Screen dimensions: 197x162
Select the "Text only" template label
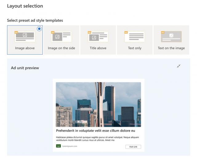coord(135,48)
